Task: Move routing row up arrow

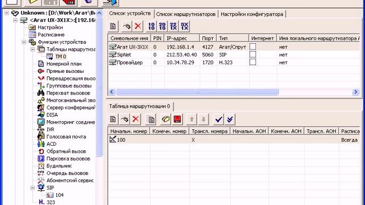Action: [192, 119]
